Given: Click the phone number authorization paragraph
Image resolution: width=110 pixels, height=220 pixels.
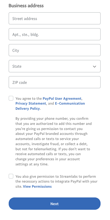Looking at the screenshot, I should [x=54, y=142].
